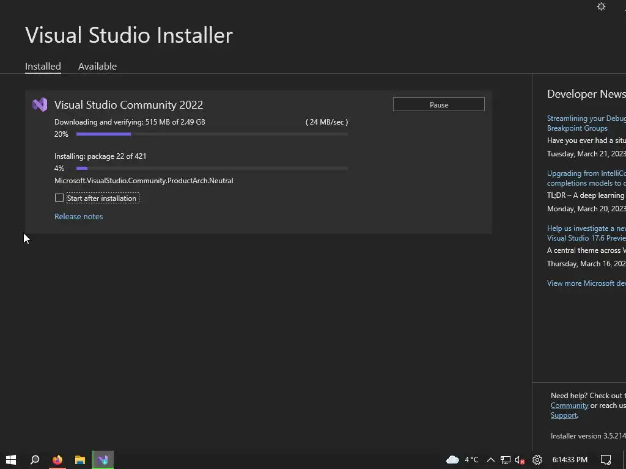
Task: Enable Start after installation checkbox
Action: pos(59,198)
